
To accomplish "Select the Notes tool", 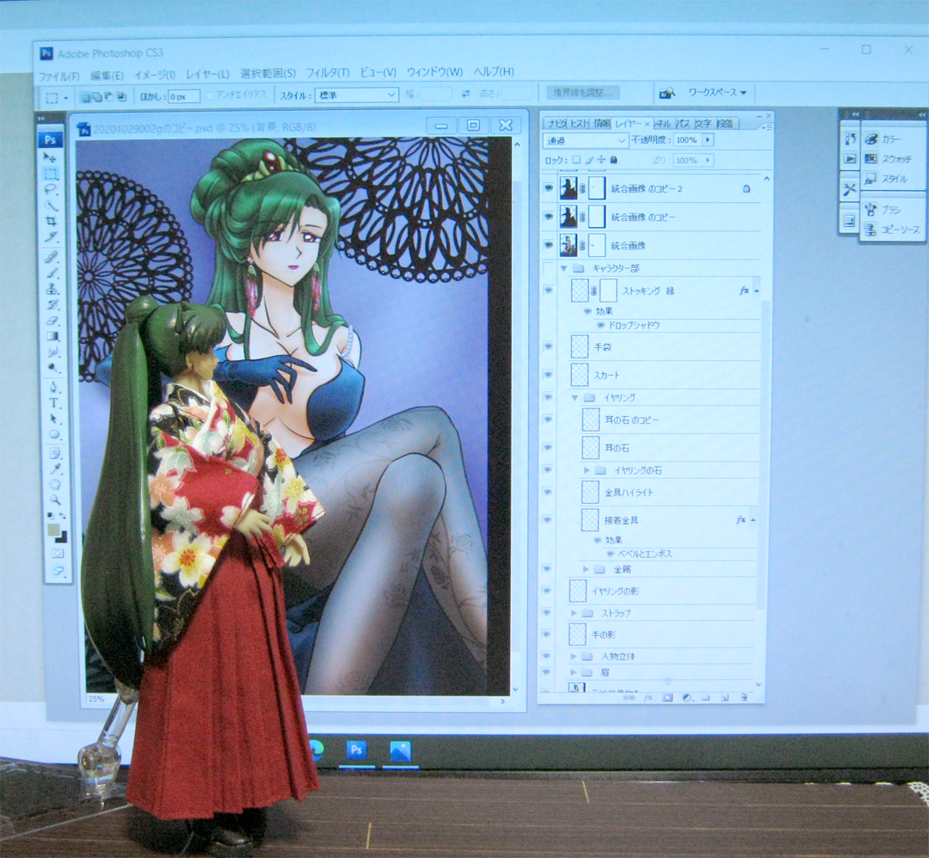I will [54, 454].
